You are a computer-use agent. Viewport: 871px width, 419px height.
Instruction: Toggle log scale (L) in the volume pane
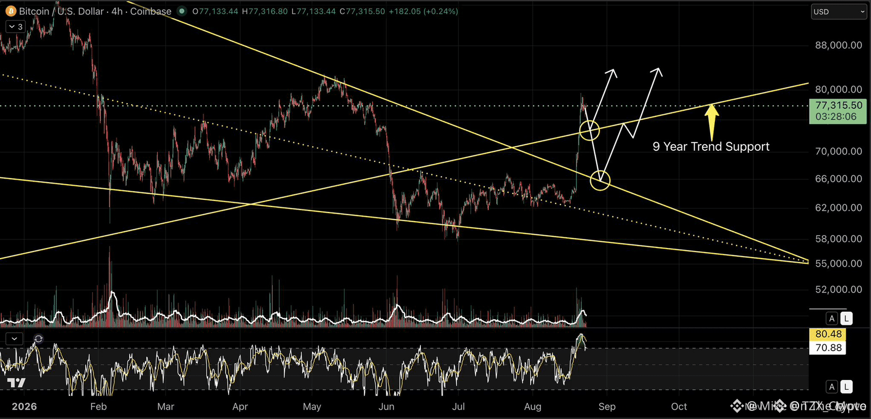(x=846, y=318)
